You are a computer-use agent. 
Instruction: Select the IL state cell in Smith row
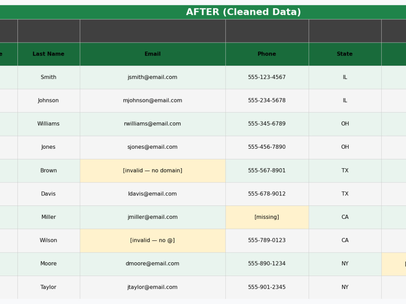(x=345, y=77)
